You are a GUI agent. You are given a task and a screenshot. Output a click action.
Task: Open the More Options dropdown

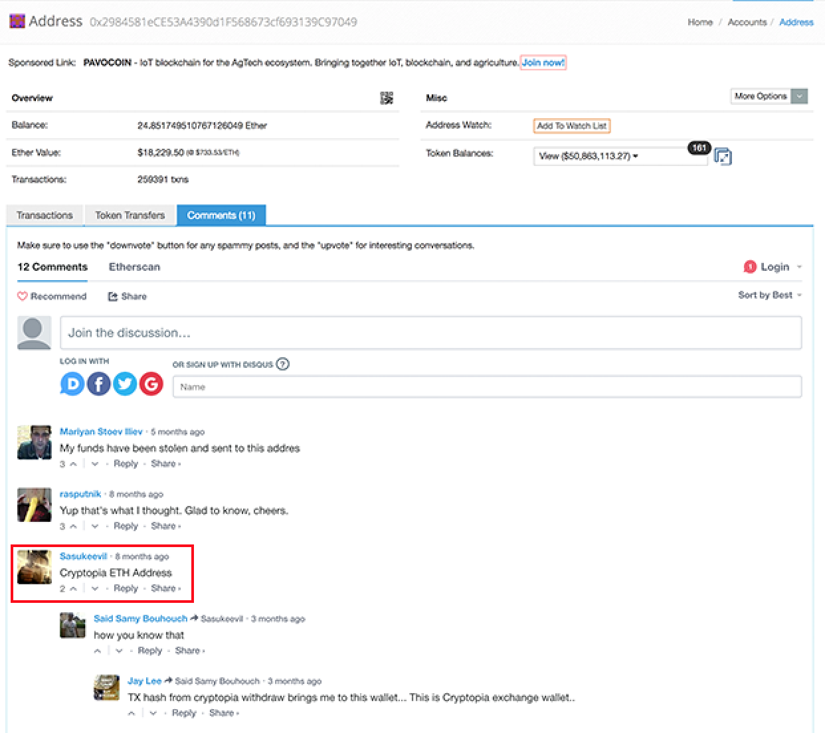pyautogui.click(x=769, y=96)
